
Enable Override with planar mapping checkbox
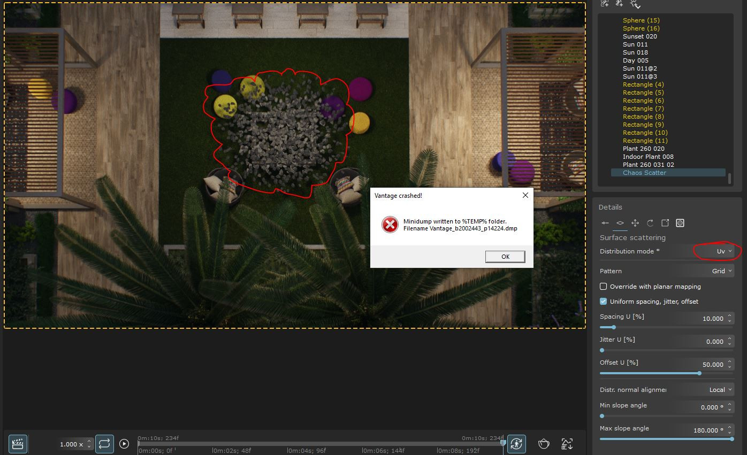603,287
